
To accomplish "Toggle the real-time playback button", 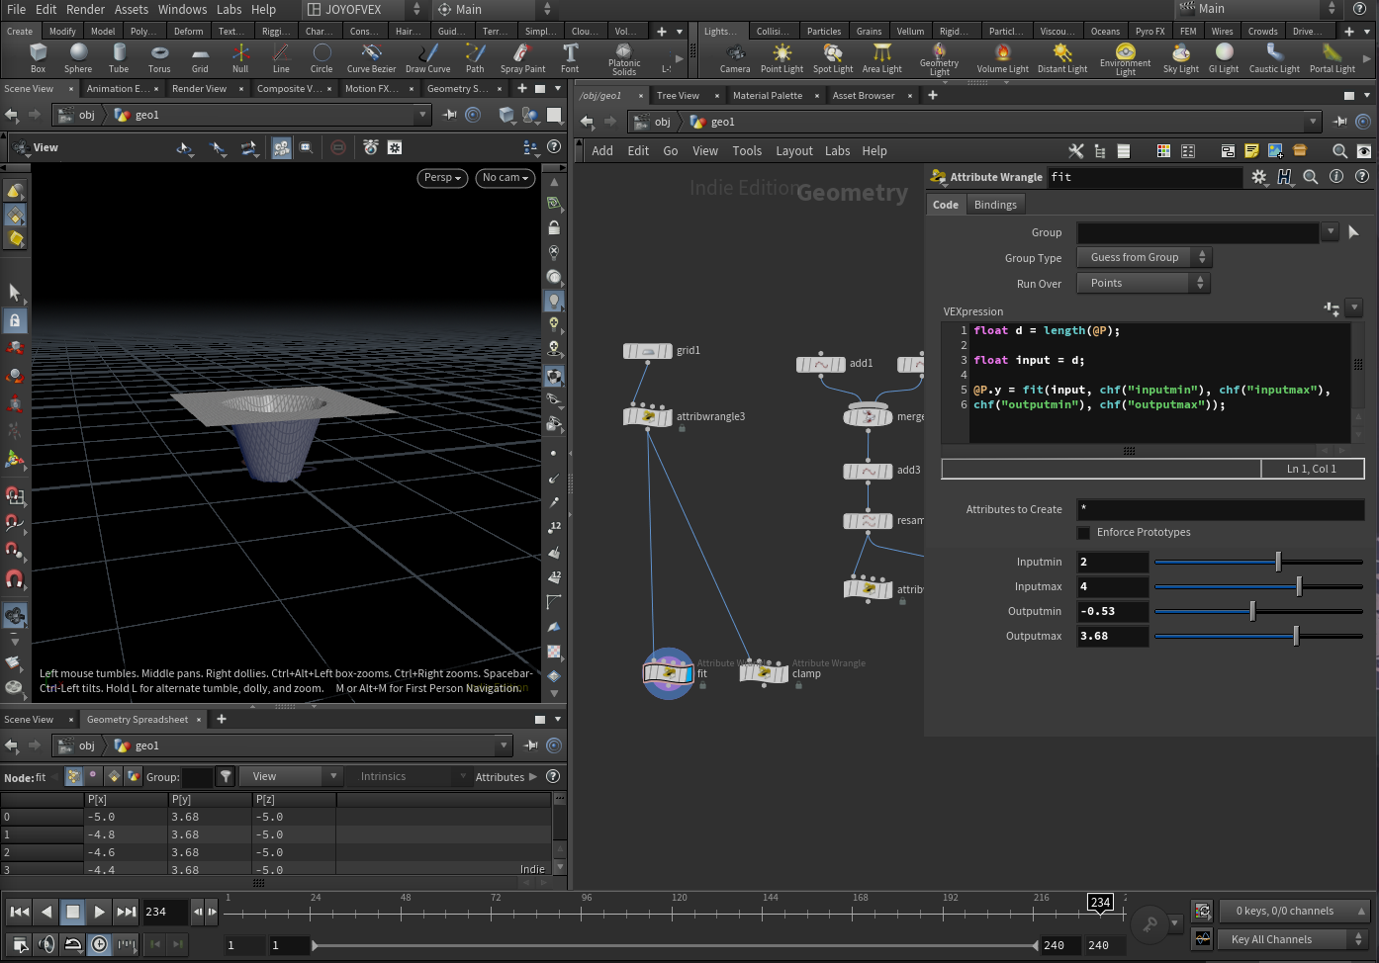I will coord(100,944).
